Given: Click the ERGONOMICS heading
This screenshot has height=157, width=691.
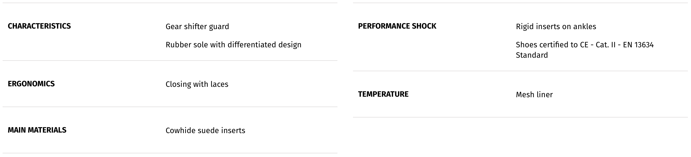Looking at the screenshot, I should coord(31,84).
